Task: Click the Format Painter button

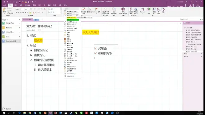Action: click(x=10, y=13)
